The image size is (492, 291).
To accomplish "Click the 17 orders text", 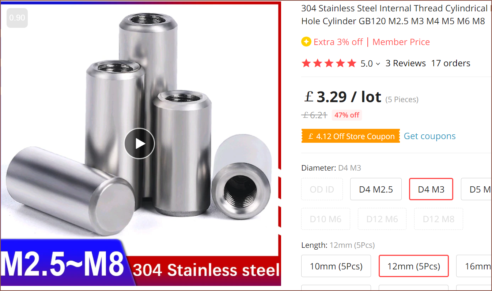I will click(x=451, y=63).
